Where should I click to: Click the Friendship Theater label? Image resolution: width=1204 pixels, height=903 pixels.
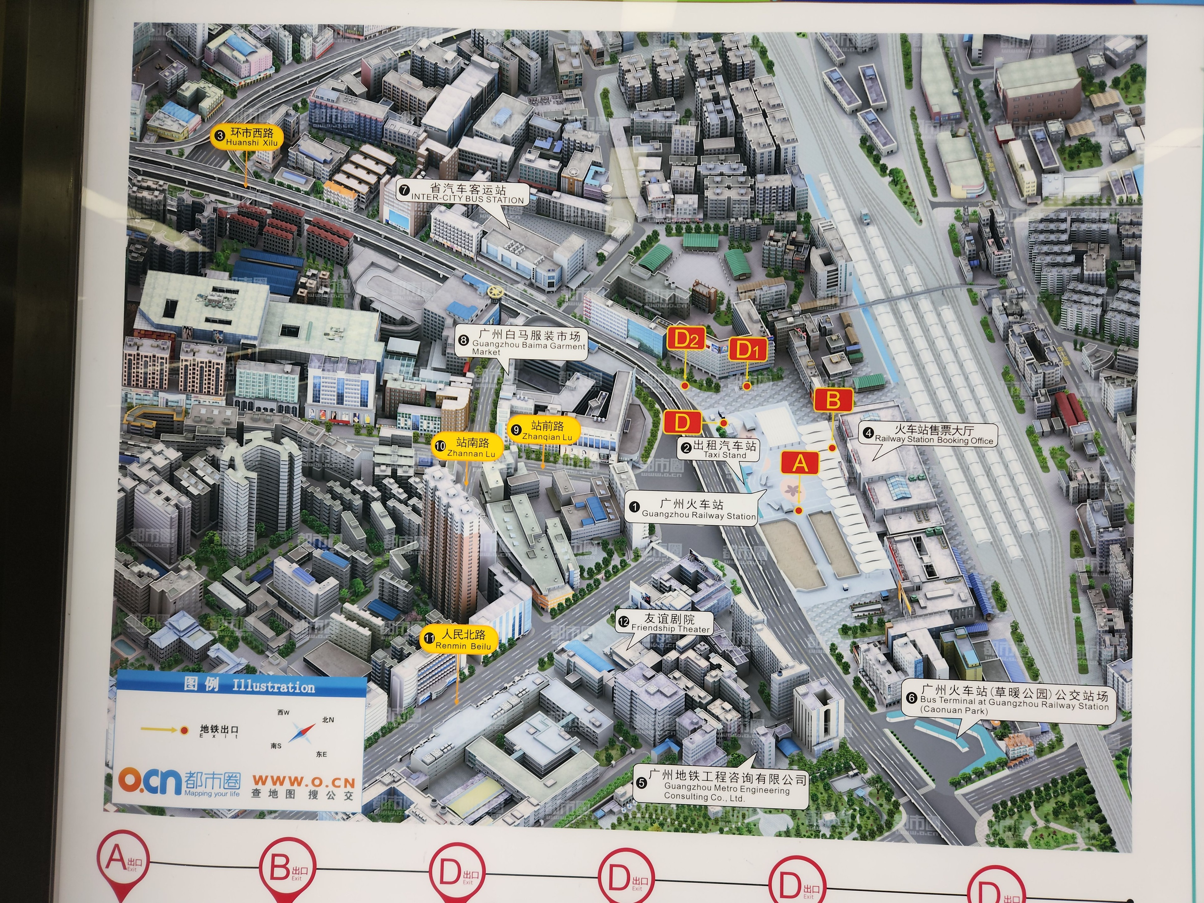point(664,623)
